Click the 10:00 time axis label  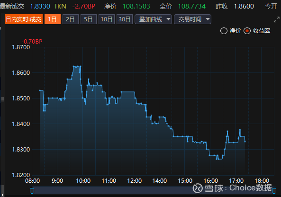pos(83,181)
